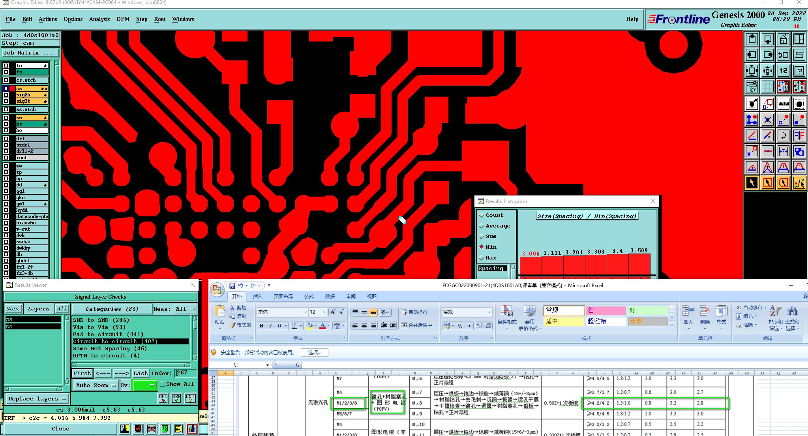Select Circuit to circuit (402) category row
This screenshot has height=436, width=808.
(131, 342)
